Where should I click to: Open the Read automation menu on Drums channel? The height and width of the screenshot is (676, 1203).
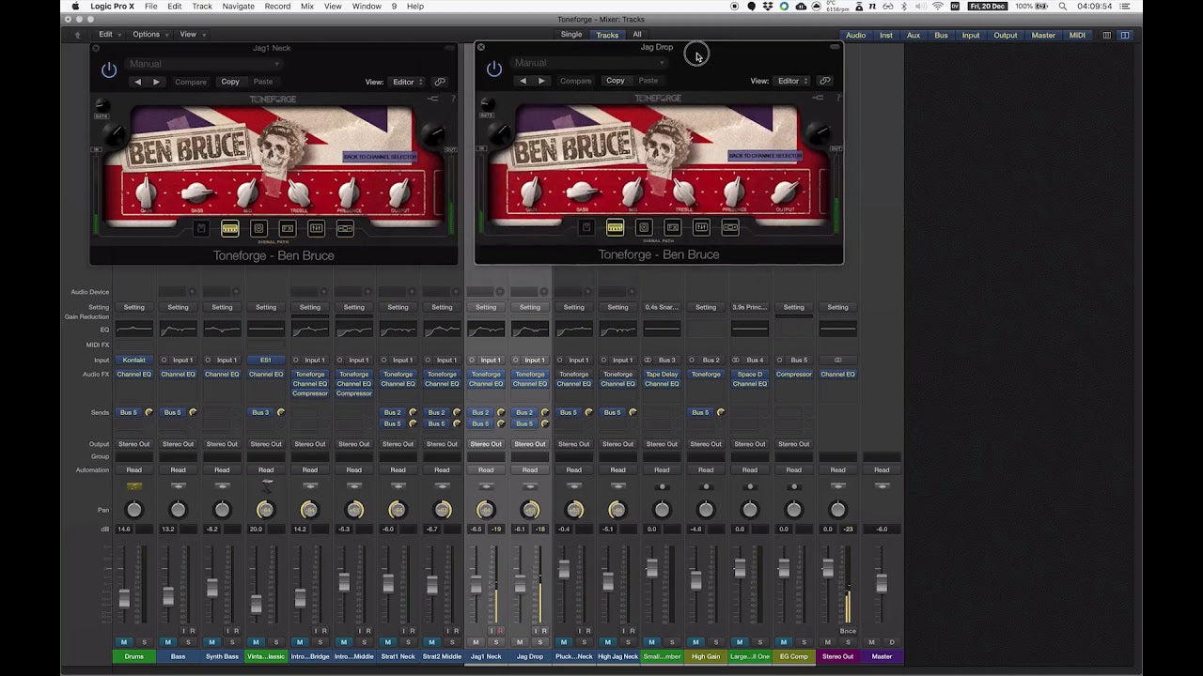click(x=134, y=469)
